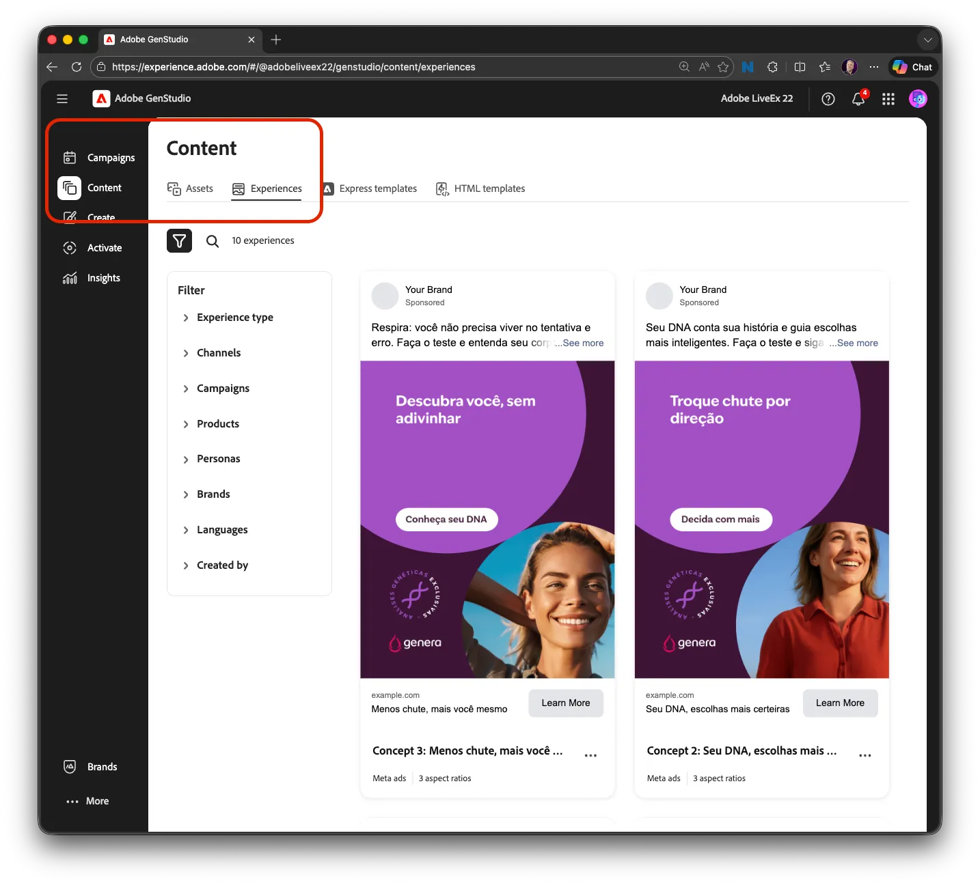Open the More sidebar menu
The image size is (980, 885).
87,801
